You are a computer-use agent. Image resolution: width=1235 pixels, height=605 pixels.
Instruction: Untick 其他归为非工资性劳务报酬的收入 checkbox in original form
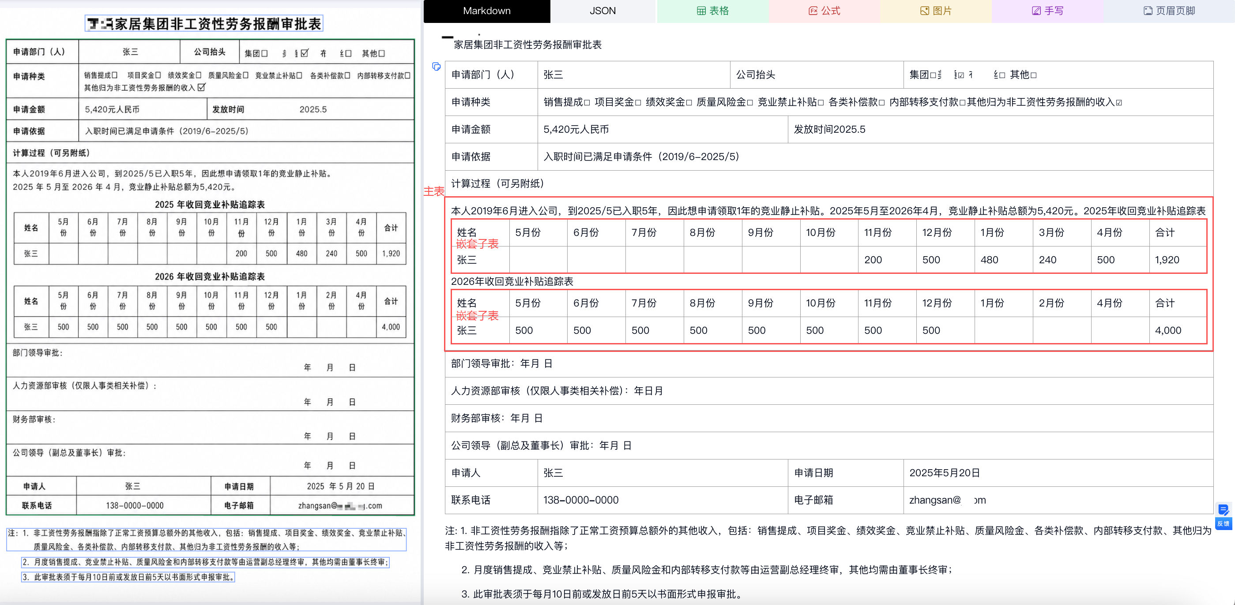pos(201,87)
